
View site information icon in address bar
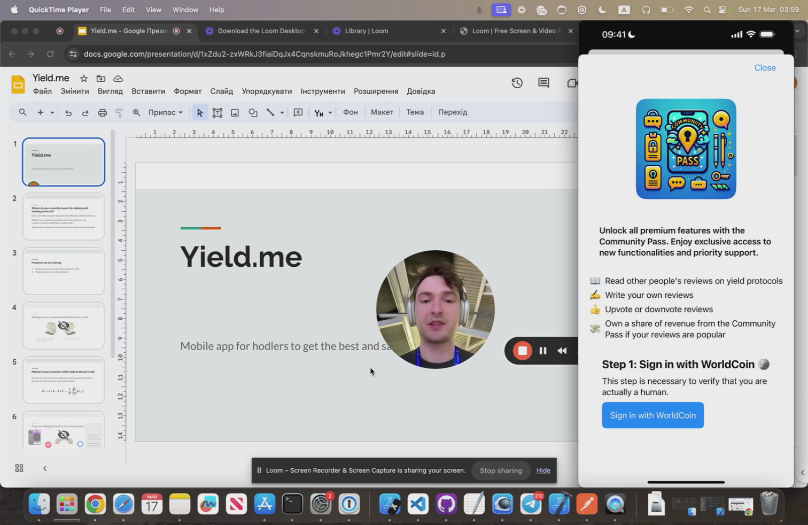point(73,54)
